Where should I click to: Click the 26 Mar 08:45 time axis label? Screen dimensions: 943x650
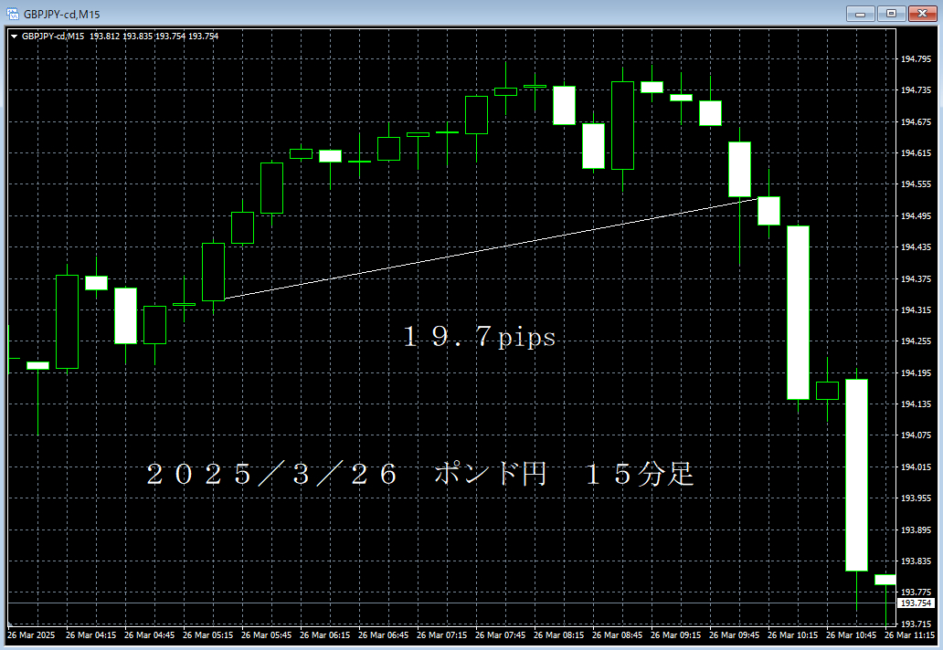click(x=617, y=635)
